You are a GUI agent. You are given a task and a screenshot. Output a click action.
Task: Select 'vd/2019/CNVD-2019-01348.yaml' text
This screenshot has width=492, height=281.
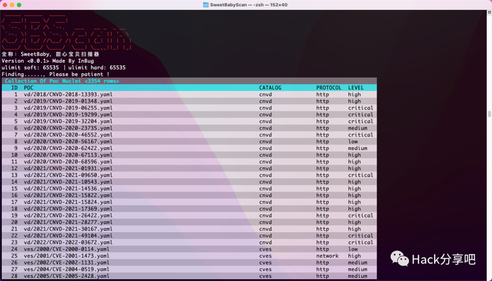pos(68,101)
